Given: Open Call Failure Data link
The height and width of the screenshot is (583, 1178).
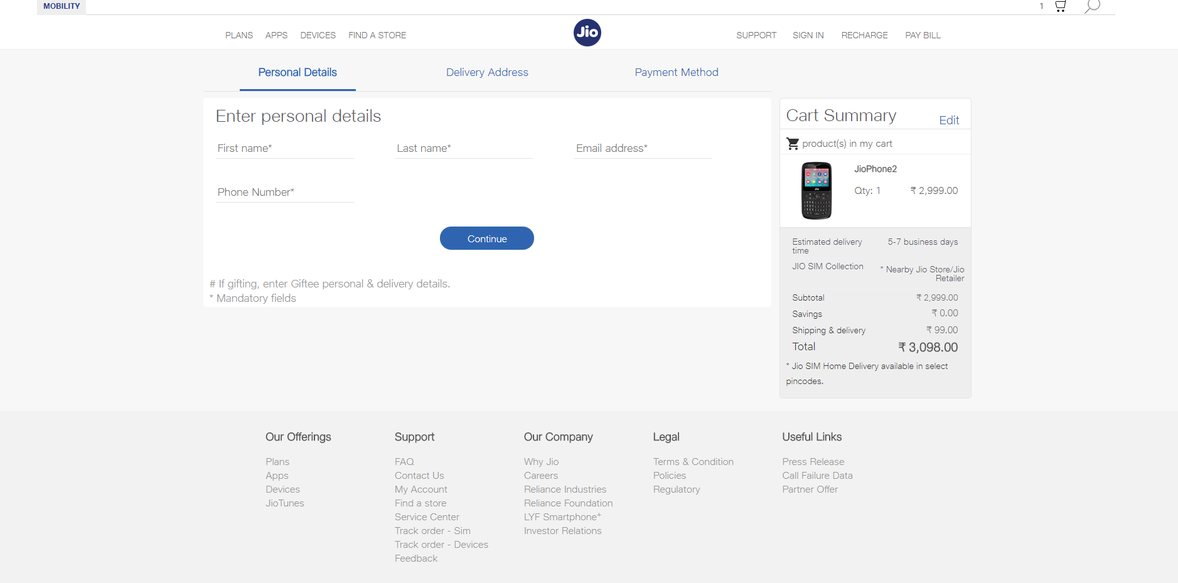Looking at the screenshot, I should click(x=817, y=476).
